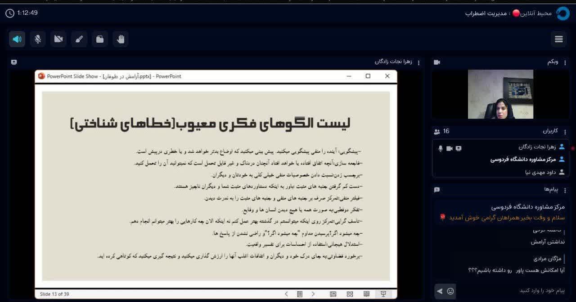Screen dimensions: 576x302
Task: Open the file sharing folder icon
Action: [100, 39]
